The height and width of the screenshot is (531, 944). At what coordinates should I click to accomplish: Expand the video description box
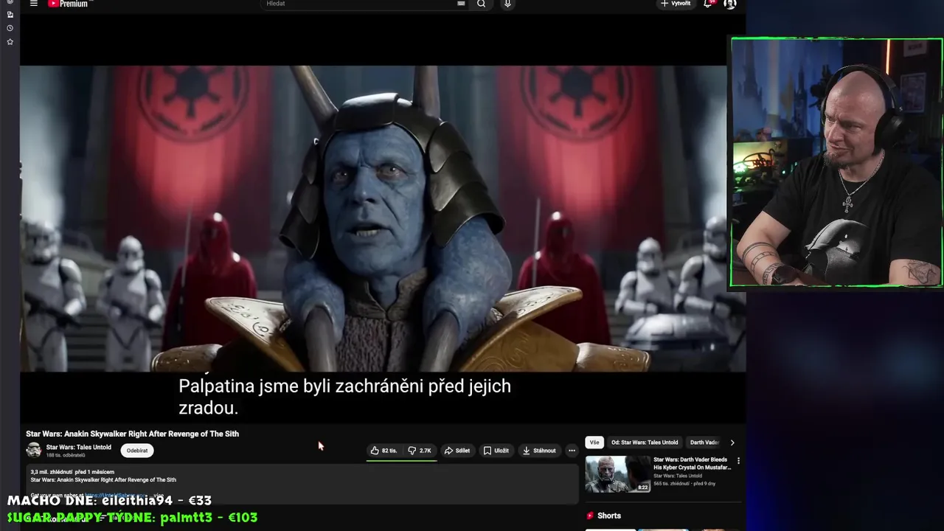302,483
